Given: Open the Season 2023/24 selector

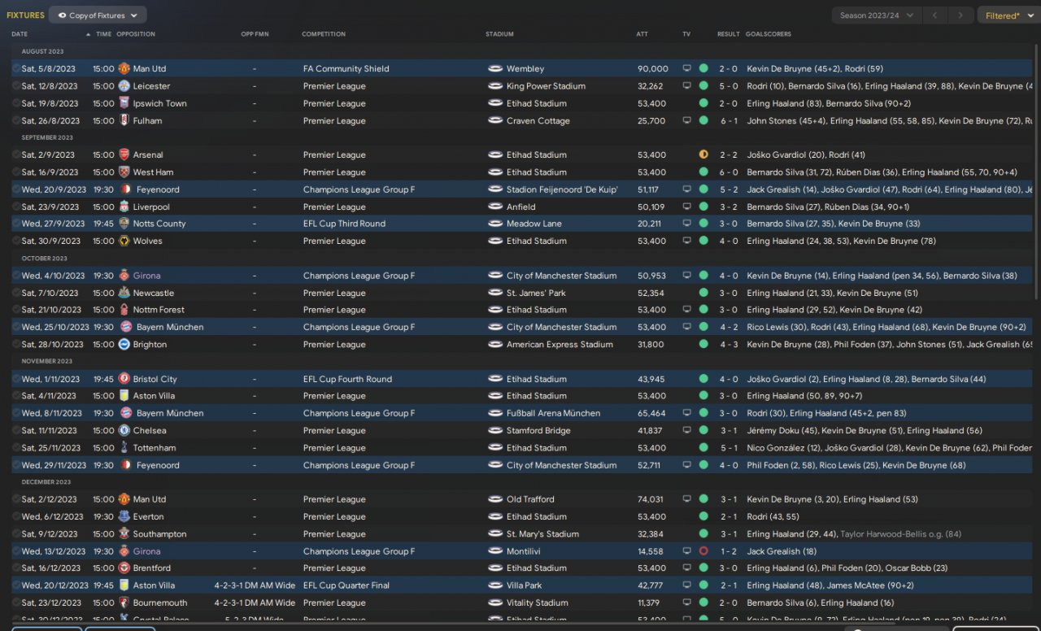Looking at the screenshot, I should pyautogui.click(x=877, y=15).
